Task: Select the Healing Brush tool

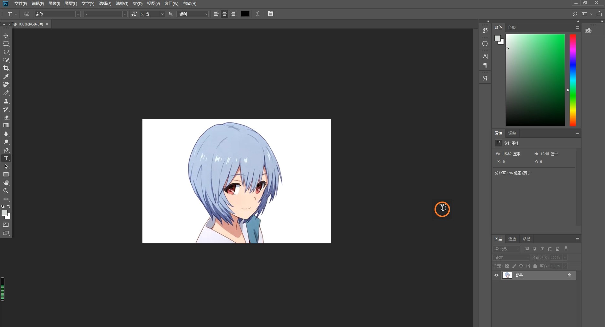Action: pos(6,85)
